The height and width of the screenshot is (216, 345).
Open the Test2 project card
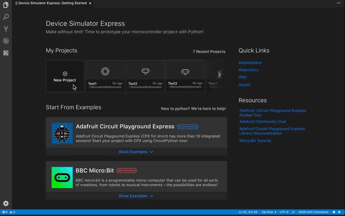tap(146, 76)
